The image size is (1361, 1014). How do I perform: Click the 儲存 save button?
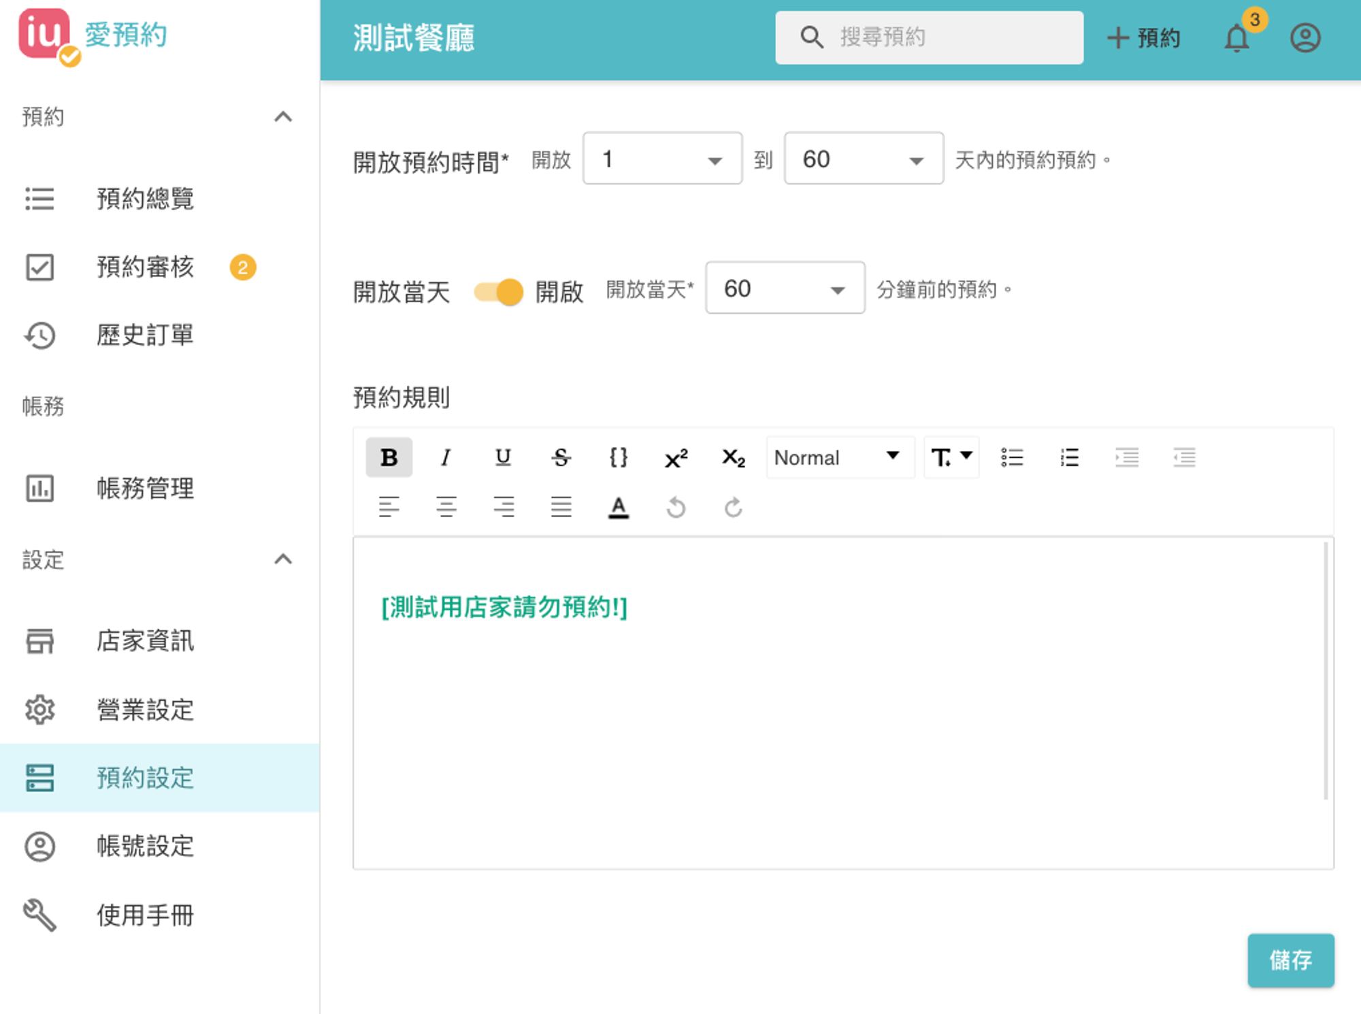[1290, 960]
